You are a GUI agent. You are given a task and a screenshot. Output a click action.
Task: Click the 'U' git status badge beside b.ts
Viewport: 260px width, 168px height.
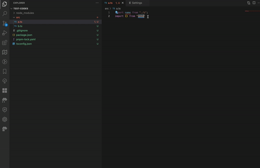click(97, 26)
